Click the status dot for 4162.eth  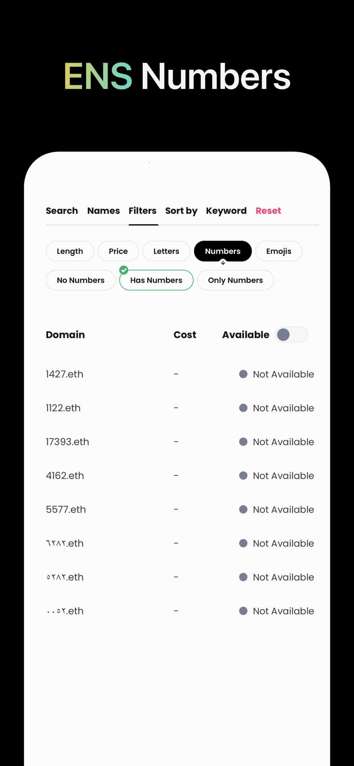click(x=243, y=476)
